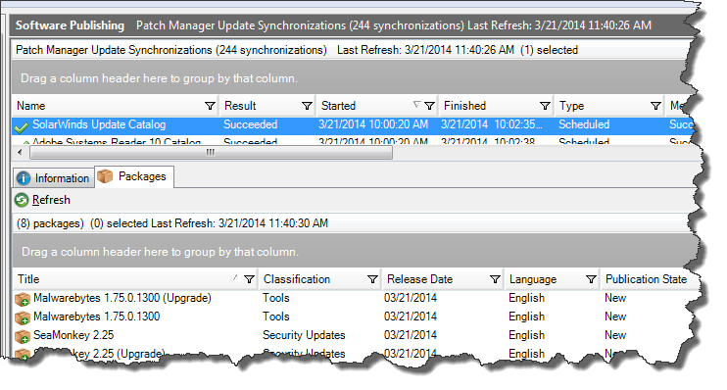Click release date of SeaMonkey 2.25
The height and width of the screenshot is (390, 727).
pyautogui.click(x=411, y=335)
